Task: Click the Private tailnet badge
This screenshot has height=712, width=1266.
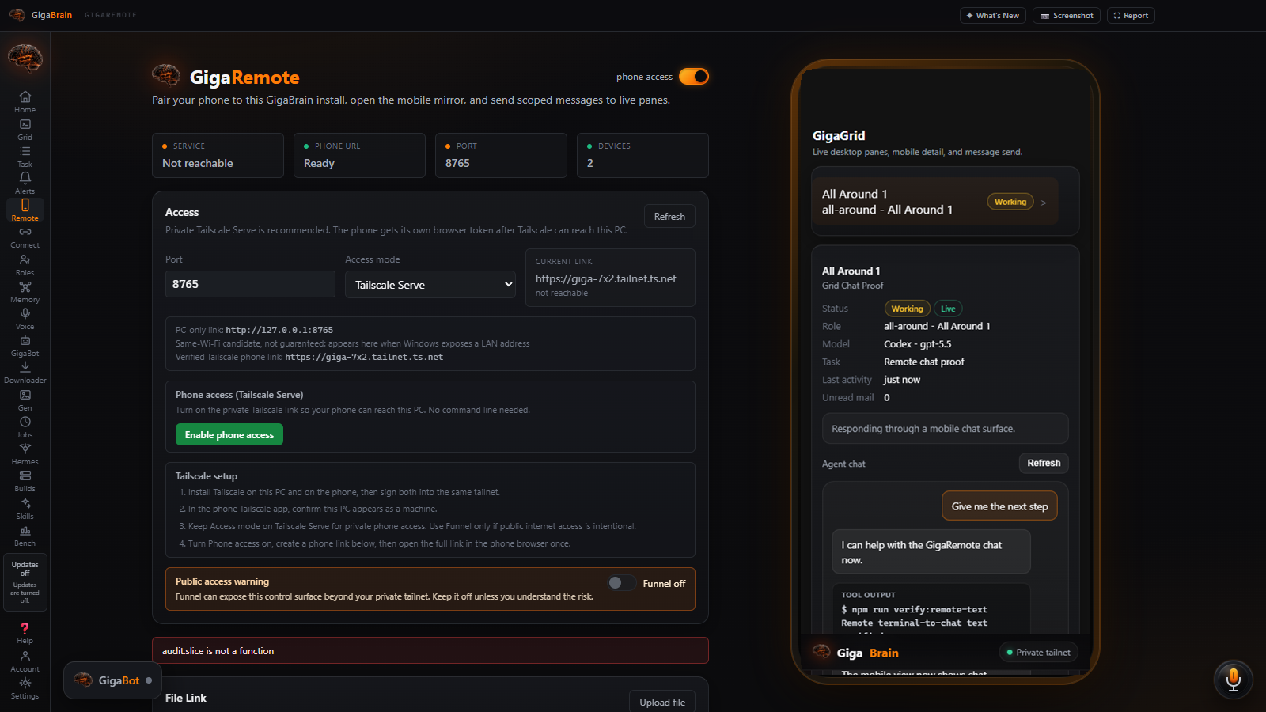Action: 1038,653
